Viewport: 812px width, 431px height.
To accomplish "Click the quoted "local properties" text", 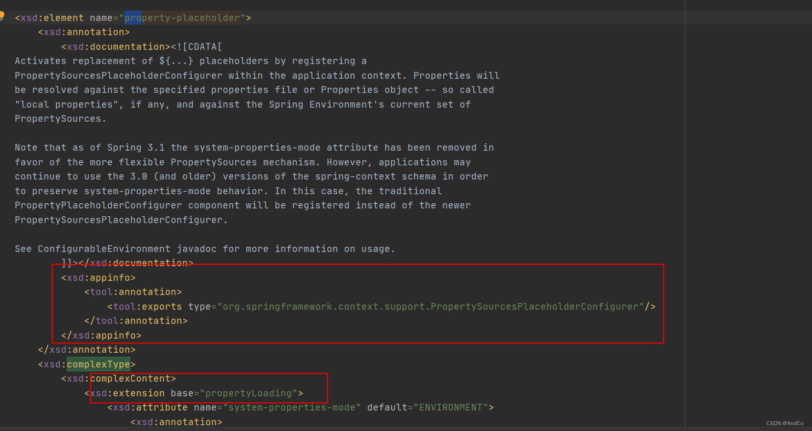I will tap(67, 104).
